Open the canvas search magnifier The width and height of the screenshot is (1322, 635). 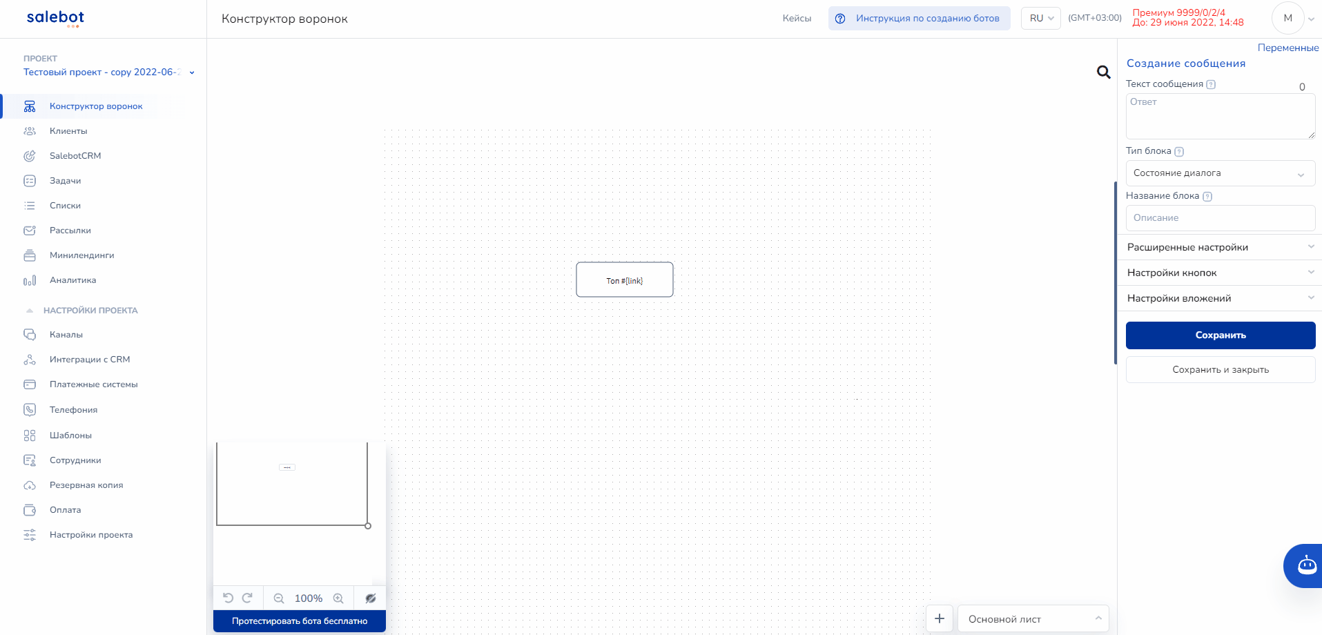click(x=1102, y=72)
